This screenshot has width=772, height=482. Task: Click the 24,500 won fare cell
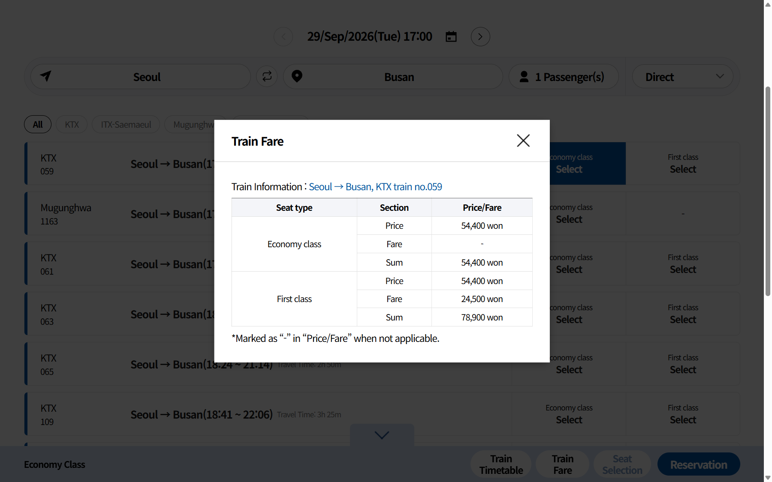tap(482, 299)
